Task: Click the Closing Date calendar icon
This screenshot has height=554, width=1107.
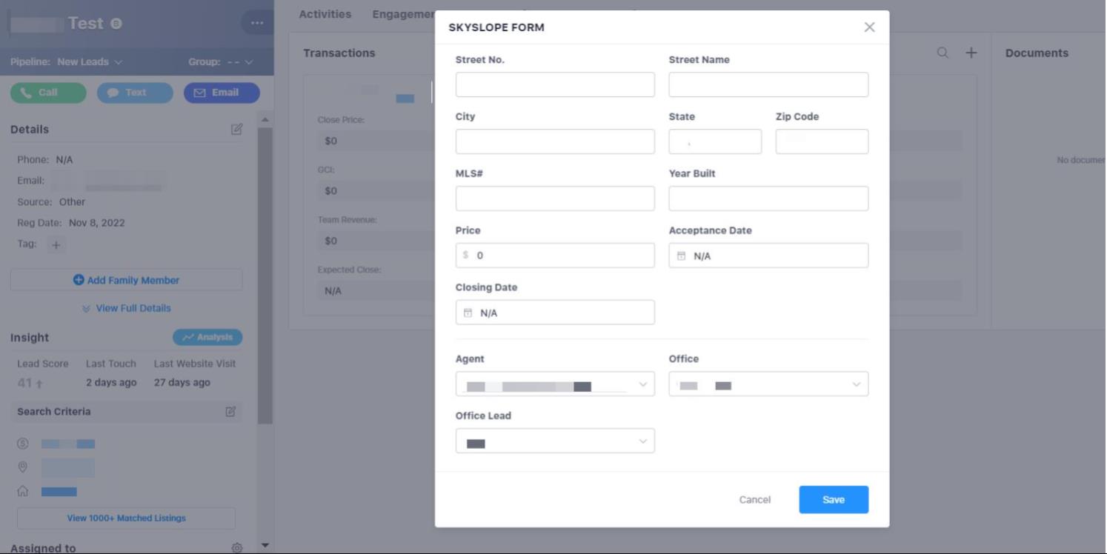Action: [468, 313]
